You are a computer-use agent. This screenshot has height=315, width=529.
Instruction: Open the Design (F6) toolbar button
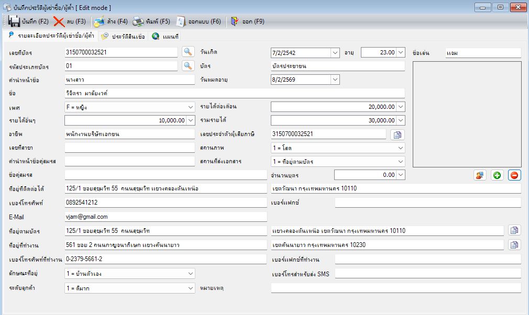coord(199,21)
